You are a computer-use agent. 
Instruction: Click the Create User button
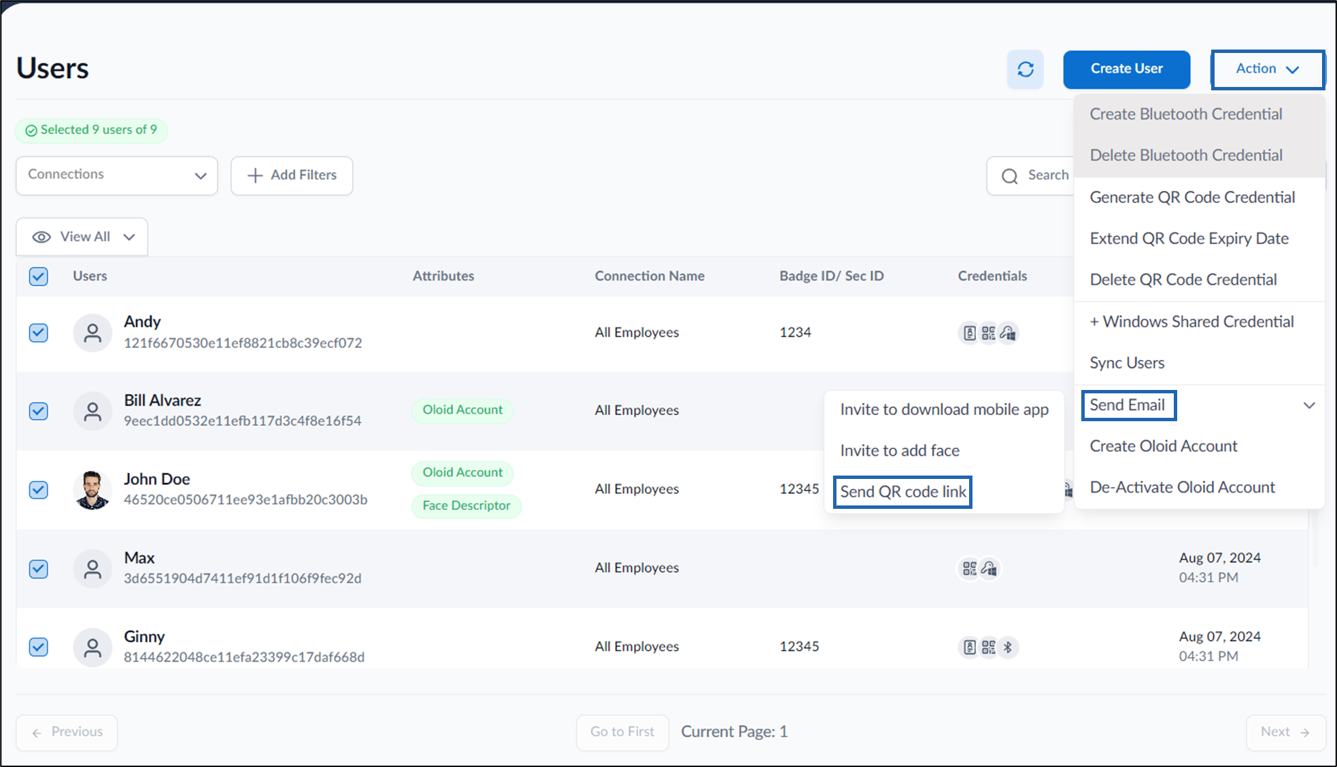point(1126,69)
